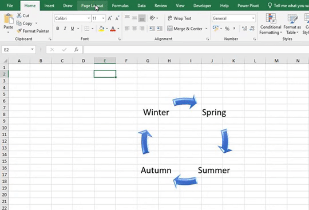
Task: Open Clipboard group dialog launcher
Action: click(50, 39)
